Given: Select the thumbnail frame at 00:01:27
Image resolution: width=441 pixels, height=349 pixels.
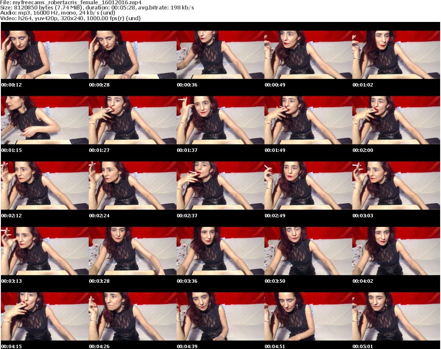Looking at the screenshot, I should point(133,120).
